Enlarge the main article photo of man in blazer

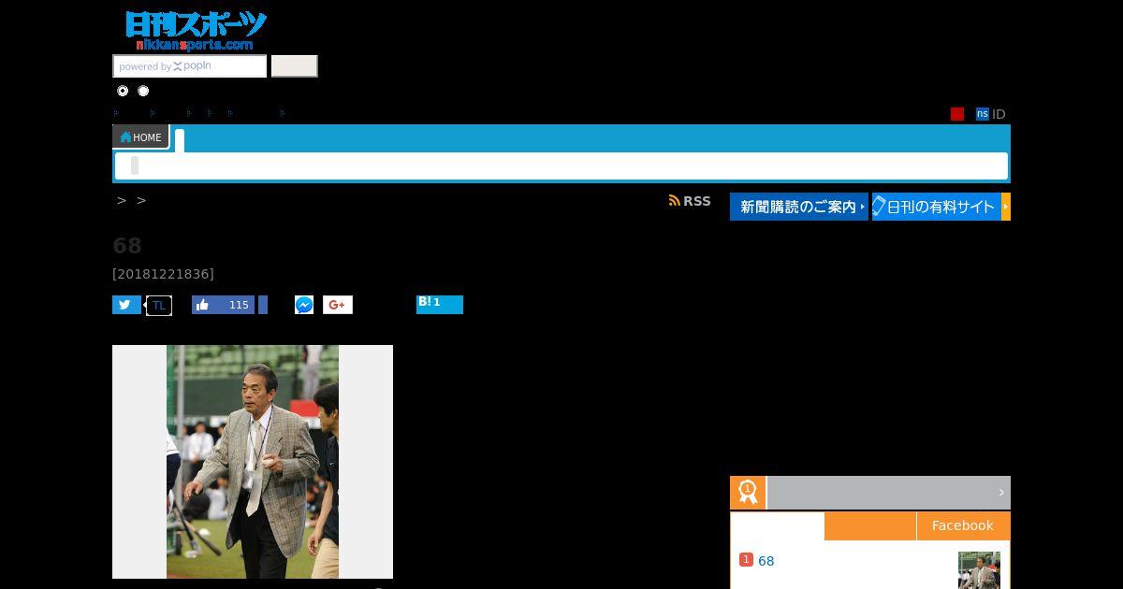(x=253, y=462)
